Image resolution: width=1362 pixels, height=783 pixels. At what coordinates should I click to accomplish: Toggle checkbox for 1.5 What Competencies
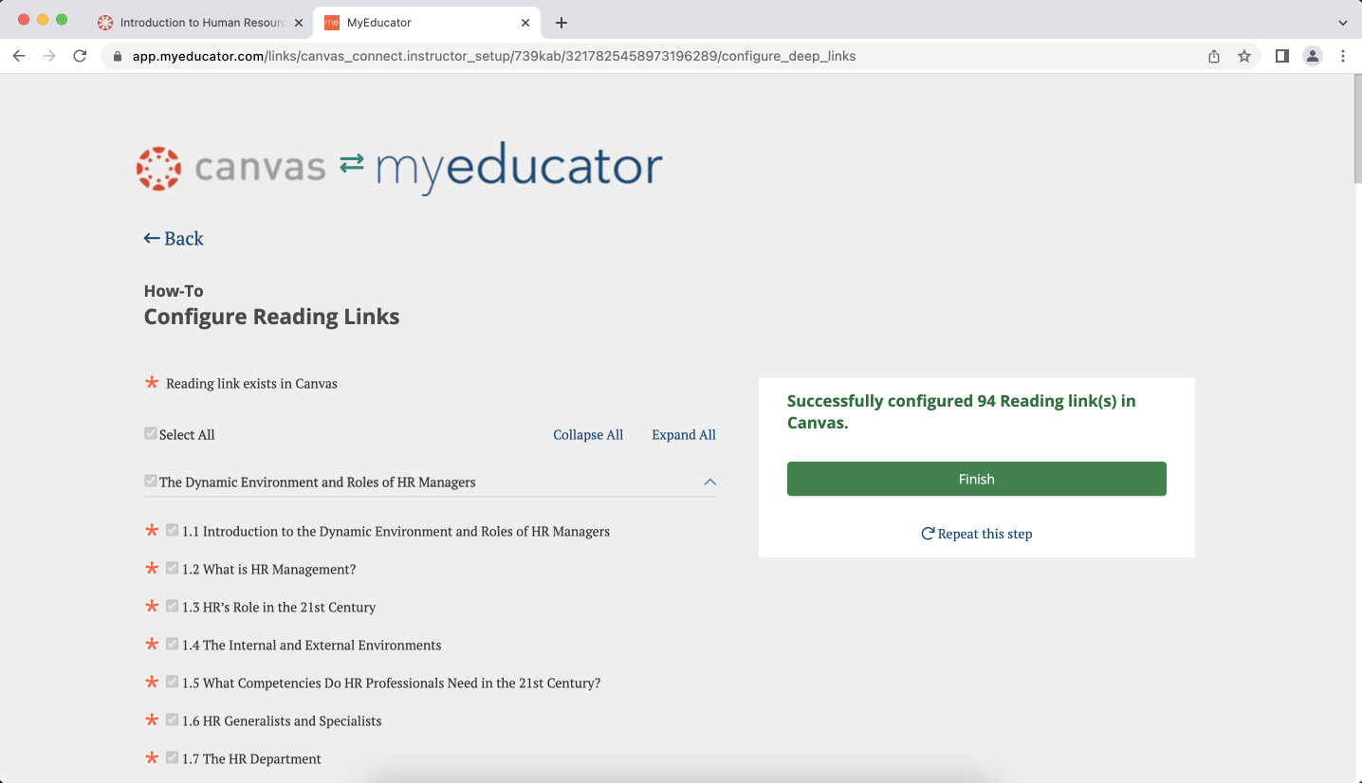(x=172, y=682)
